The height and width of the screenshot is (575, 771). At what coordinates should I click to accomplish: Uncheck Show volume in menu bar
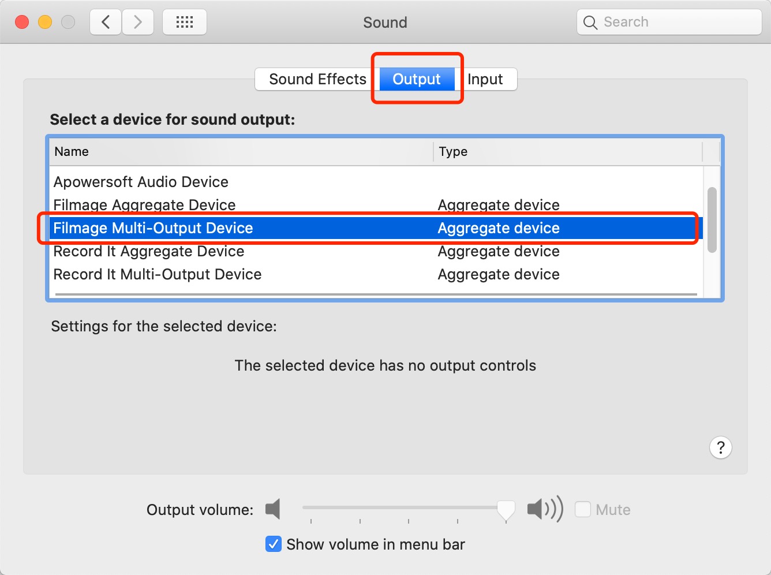point(274,544)
